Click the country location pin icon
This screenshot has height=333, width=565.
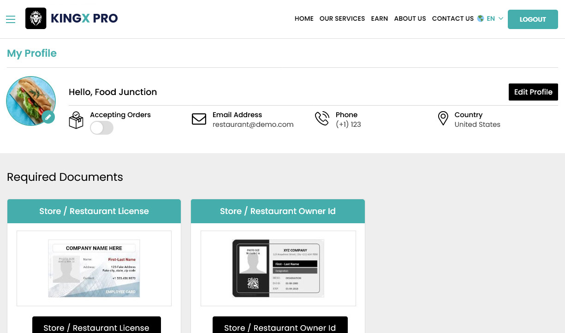[x=443, y=119]
